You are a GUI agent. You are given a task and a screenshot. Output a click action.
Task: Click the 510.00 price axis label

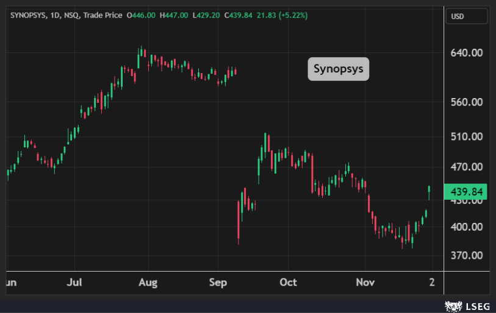click(x=466, y=136)
